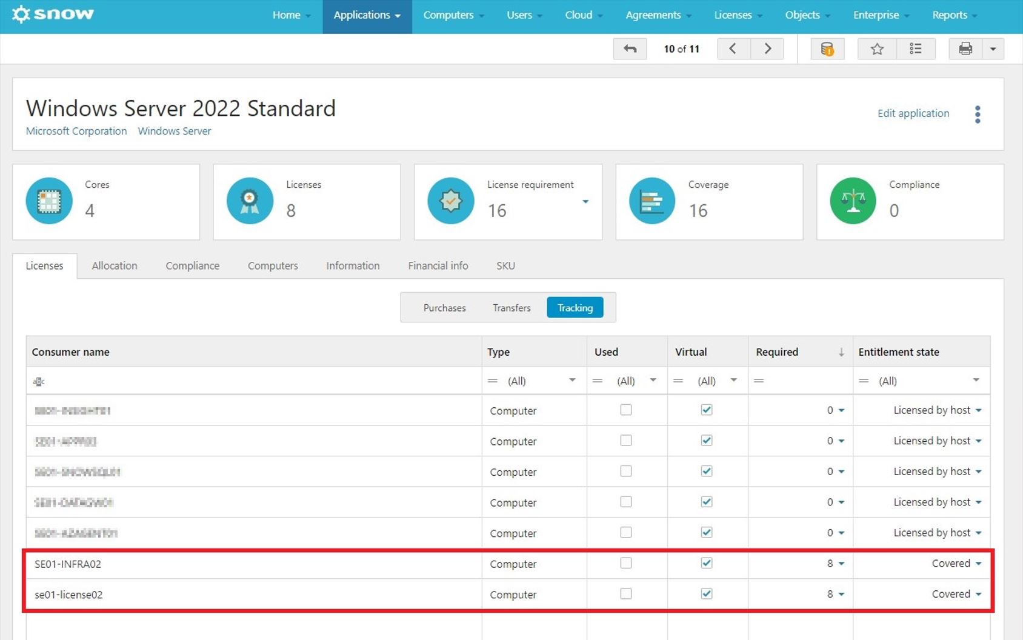Show the Transfers view
The image size is (1023, 640).
[x=511, y=308]
